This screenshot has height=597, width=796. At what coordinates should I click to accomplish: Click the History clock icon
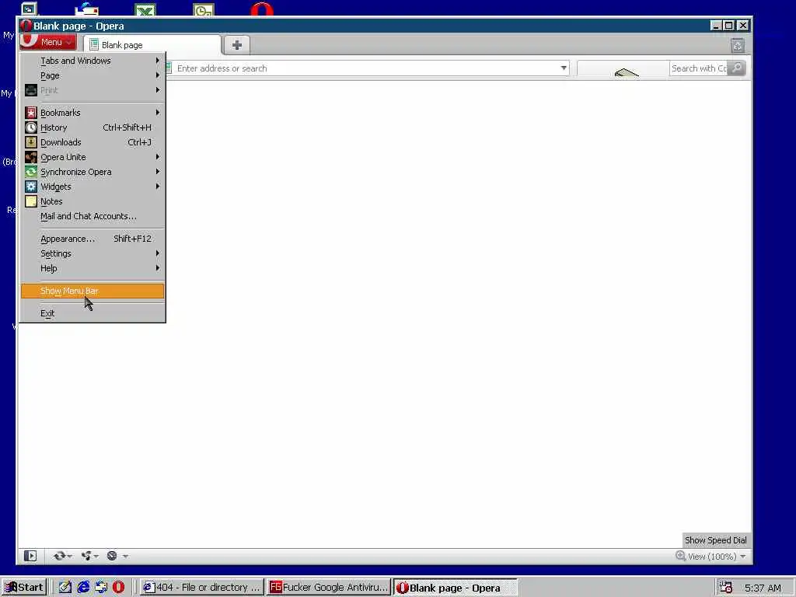click(x=31, y=127)
